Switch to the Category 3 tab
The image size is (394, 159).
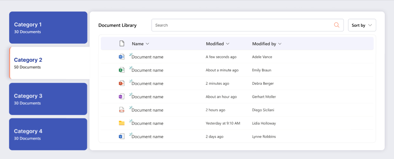click(48, 99)
